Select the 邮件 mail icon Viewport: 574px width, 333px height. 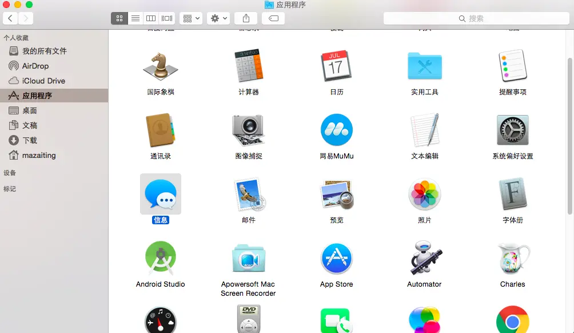249,194
